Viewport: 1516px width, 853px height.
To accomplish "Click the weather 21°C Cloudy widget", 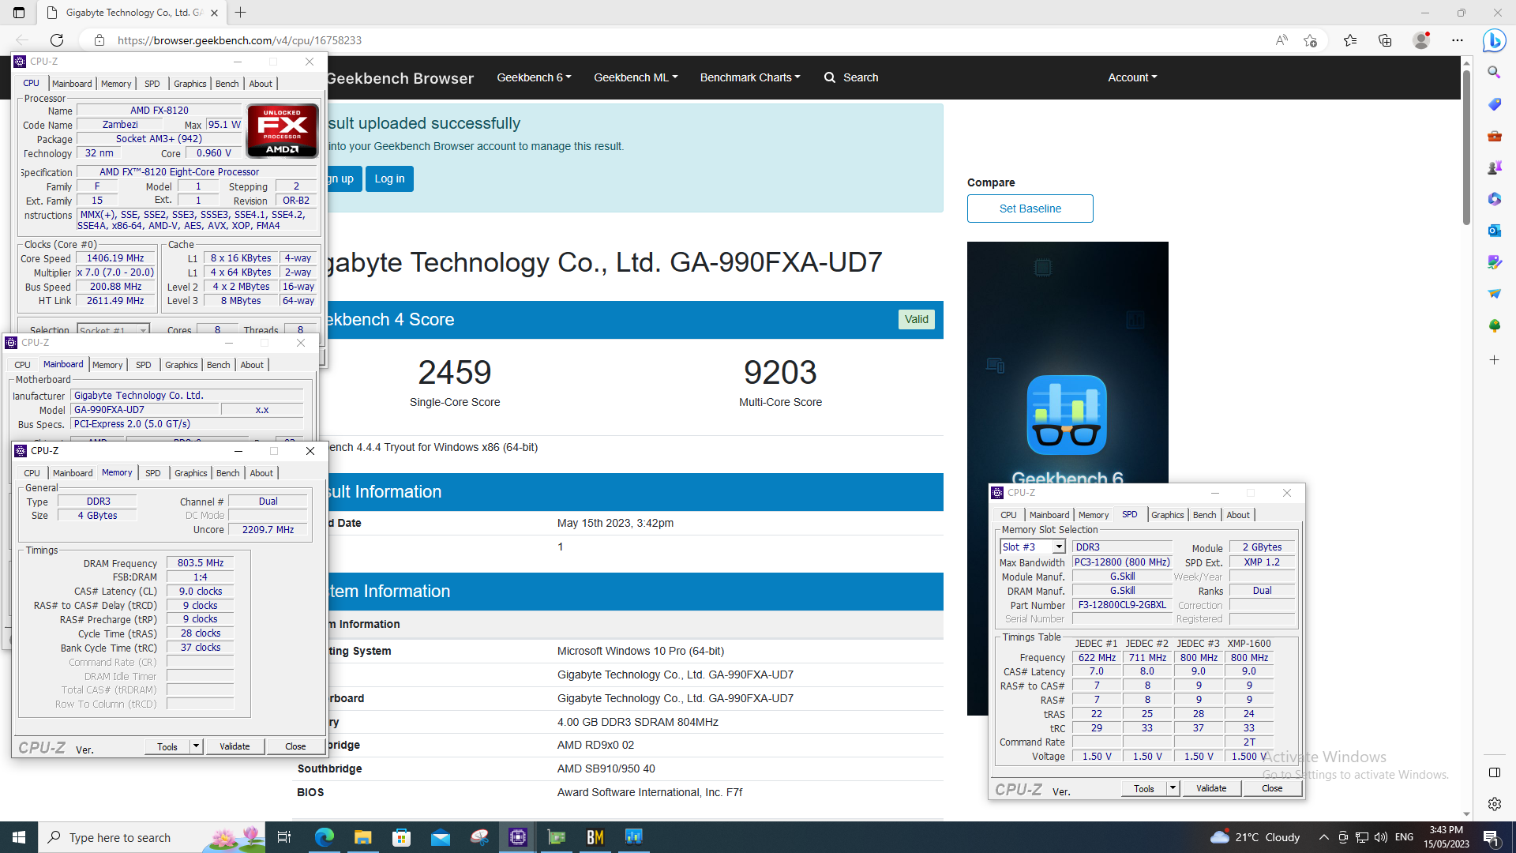I will [x=1255, y=837].
